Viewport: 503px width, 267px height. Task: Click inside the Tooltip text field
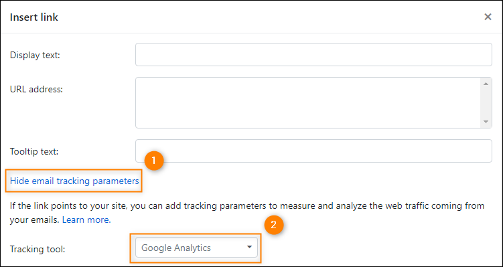click(x=313, y=151)
